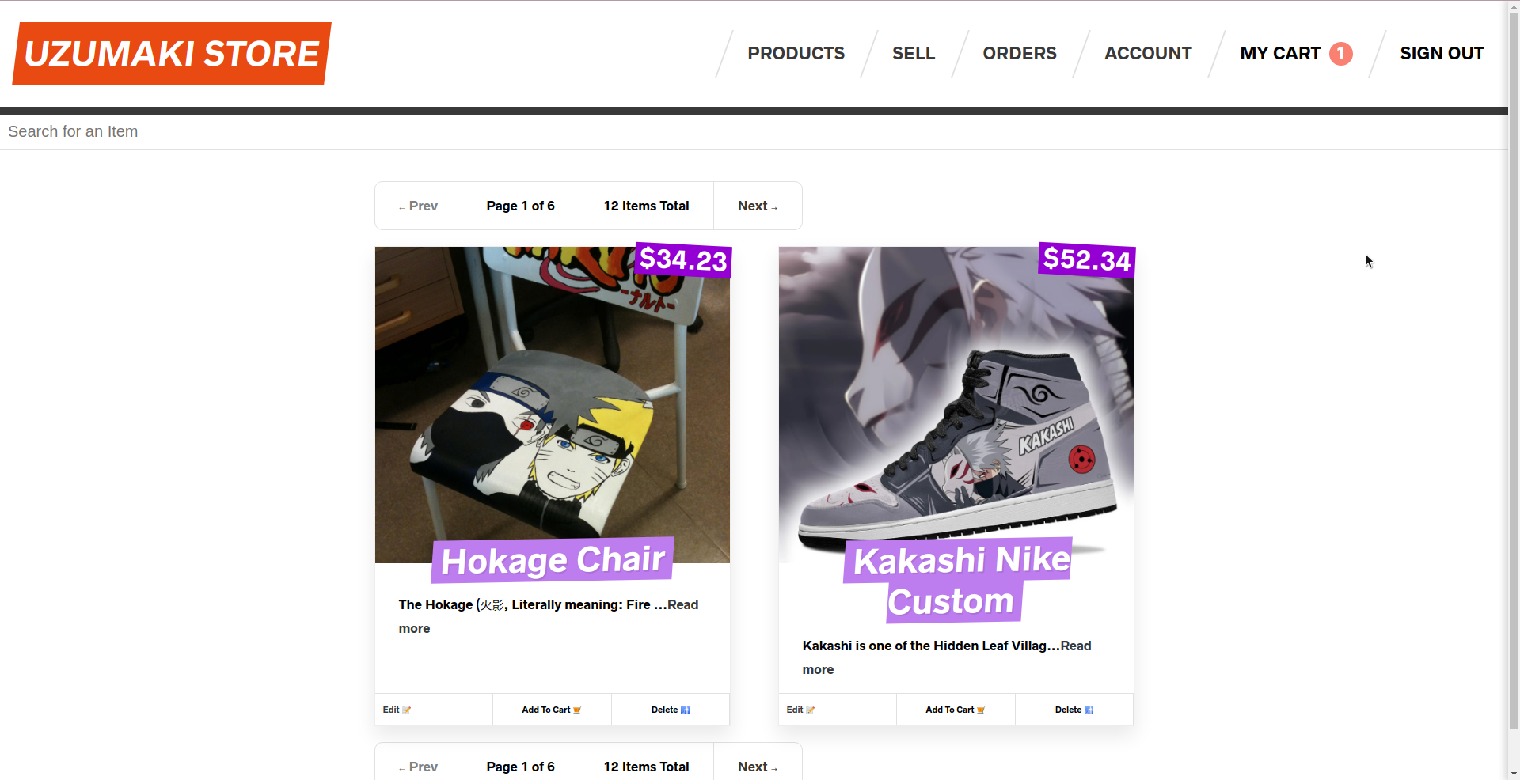
Task: Open the Account page
Action: [x=1148, y=54]
